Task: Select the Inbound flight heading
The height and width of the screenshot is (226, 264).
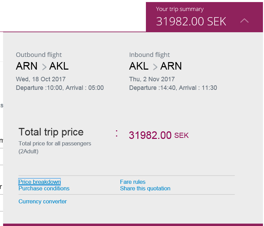Action: pos(149,55)
